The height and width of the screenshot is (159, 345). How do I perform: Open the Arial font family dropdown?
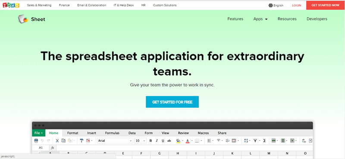[115, 141]
